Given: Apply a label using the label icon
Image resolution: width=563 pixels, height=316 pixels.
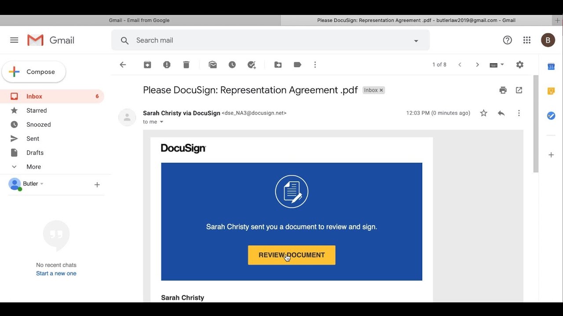Looking at the screenshot, I should tap(297, 65).
